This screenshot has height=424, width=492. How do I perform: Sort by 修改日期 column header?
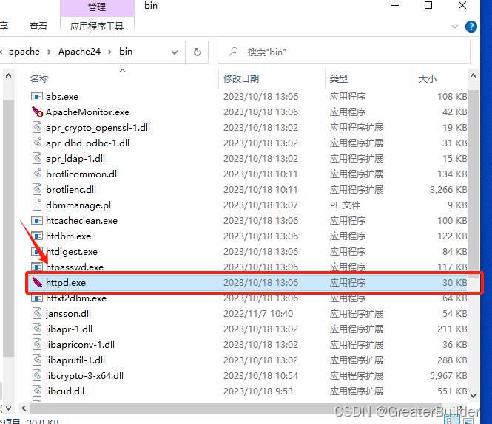coord(241,78)
